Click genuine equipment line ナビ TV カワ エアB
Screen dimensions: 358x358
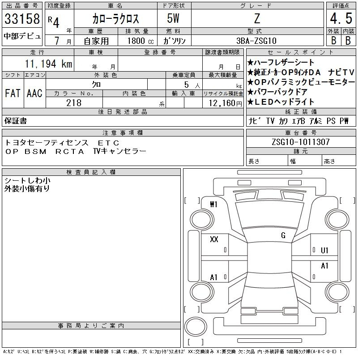(x=277, y=121)
